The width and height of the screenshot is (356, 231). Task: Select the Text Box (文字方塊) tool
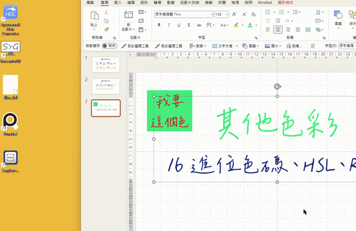tap(224, 45)
